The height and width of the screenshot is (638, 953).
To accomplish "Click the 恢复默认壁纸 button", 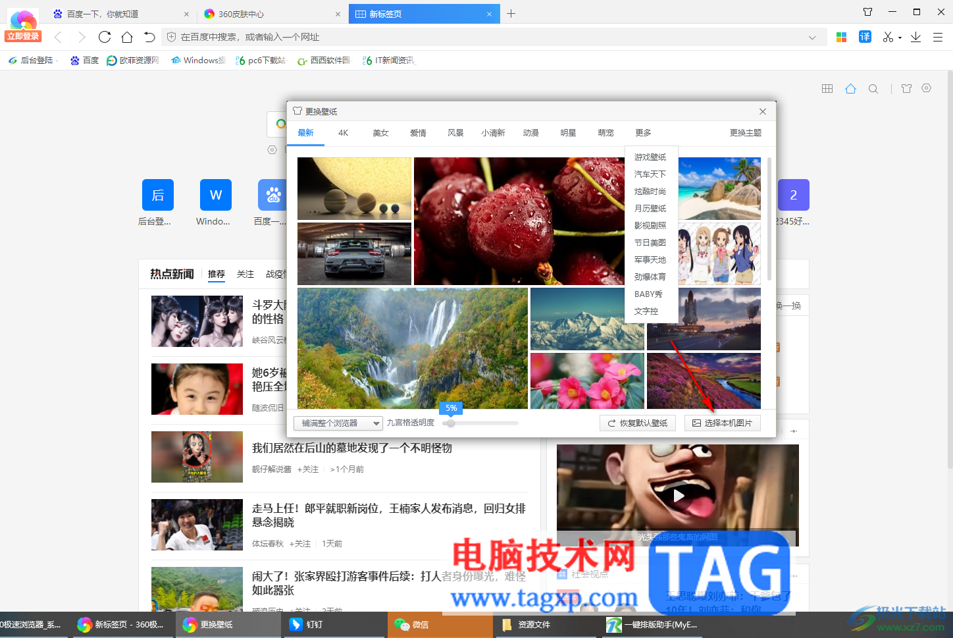I will click(x=637, y=423).
